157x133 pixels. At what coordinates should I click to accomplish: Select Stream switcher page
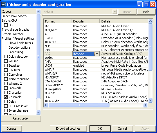pyautogui.click(x=12, y=34)
